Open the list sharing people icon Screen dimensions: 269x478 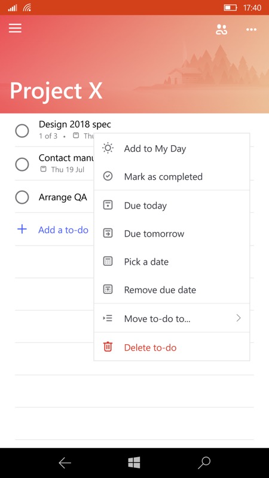(221, 29)
